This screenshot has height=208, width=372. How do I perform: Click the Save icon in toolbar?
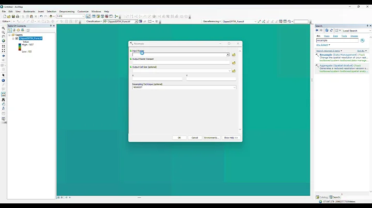[x=13, y=16]
